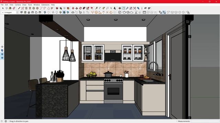The width and height of the screenshot is (220, 123).
Task: Open the Untagged tag dropdown
Action: point(17,12)
